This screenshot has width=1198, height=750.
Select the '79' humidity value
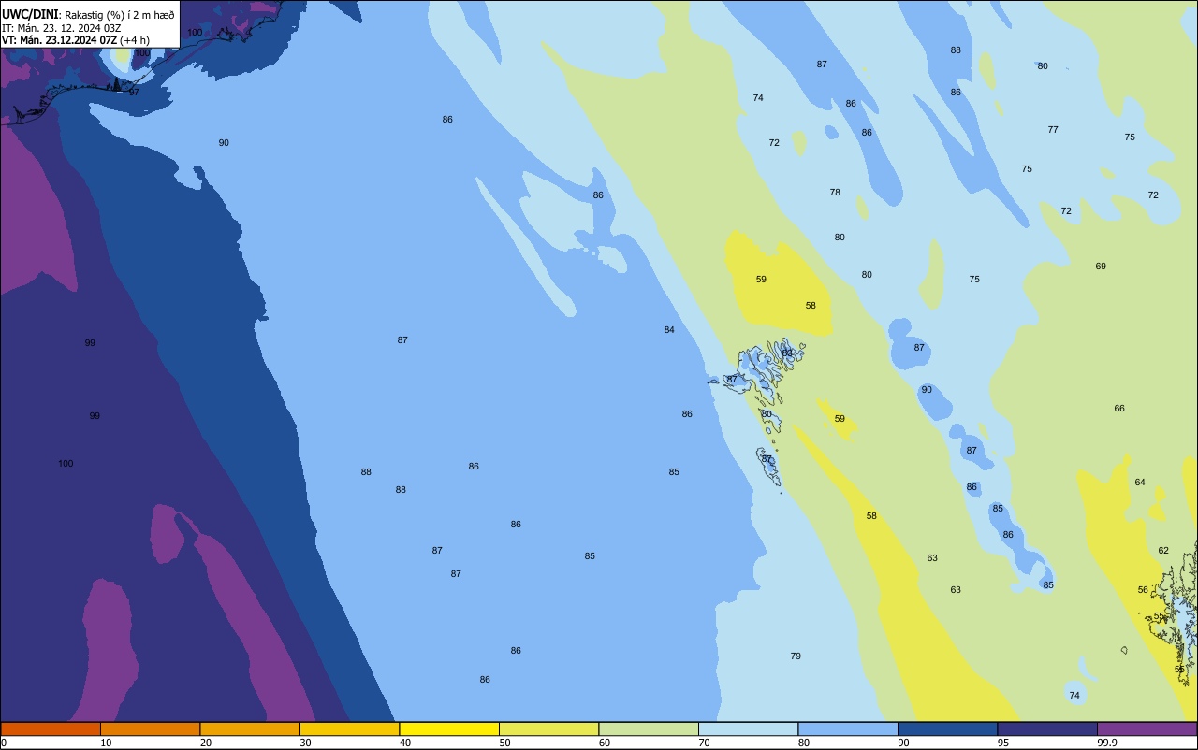tap(796, 656)
